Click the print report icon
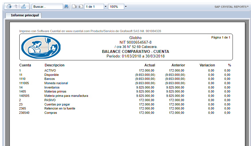 click(x=9, y=6)
